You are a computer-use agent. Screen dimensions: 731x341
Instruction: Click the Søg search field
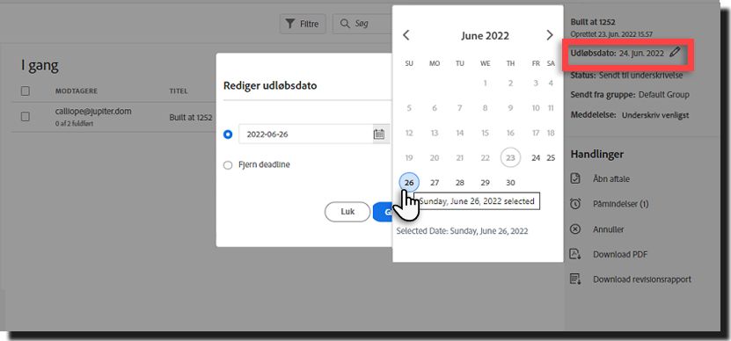coord(362,24)
